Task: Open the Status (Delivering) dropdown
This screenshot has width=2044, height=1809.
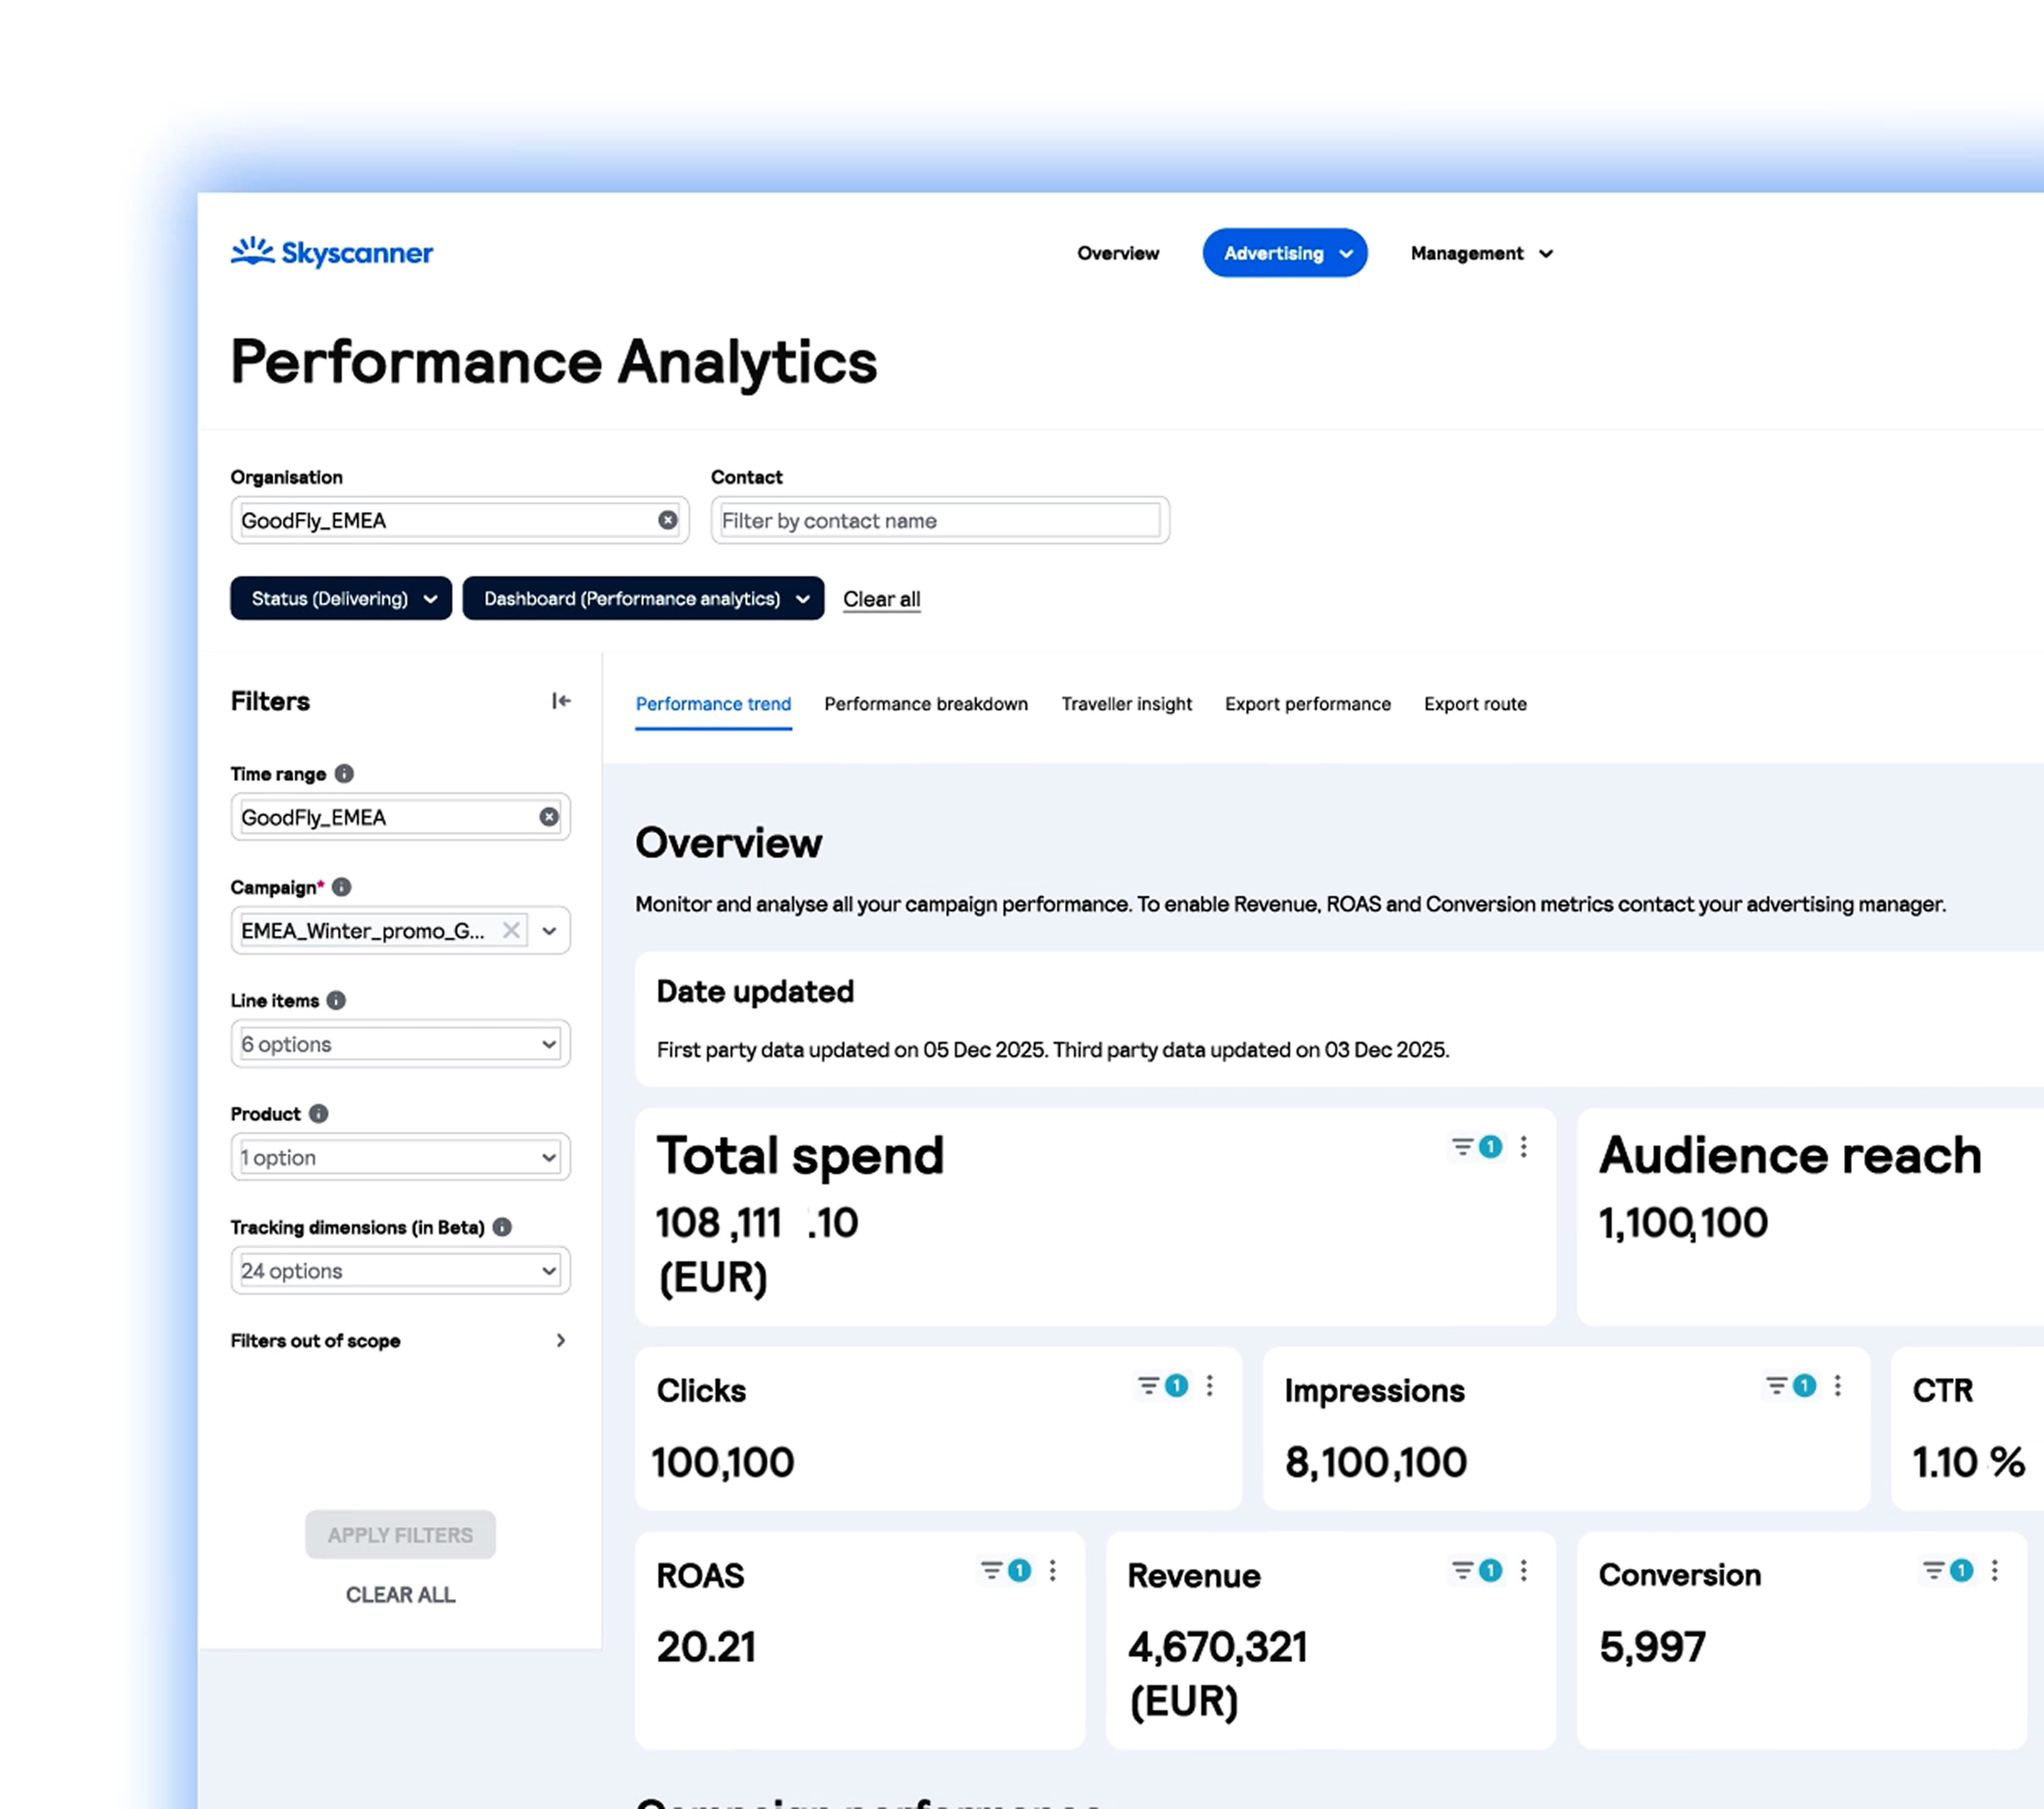Action: point(341,599)
